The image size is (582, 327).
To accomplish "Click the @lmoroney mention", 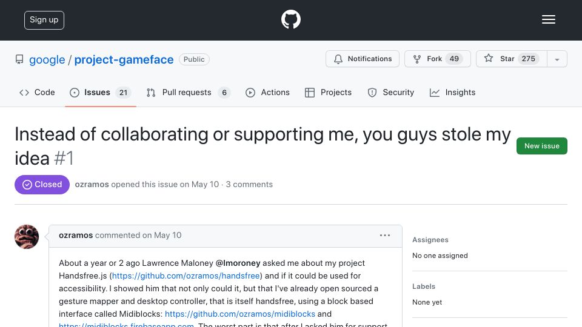I will 238,263.
